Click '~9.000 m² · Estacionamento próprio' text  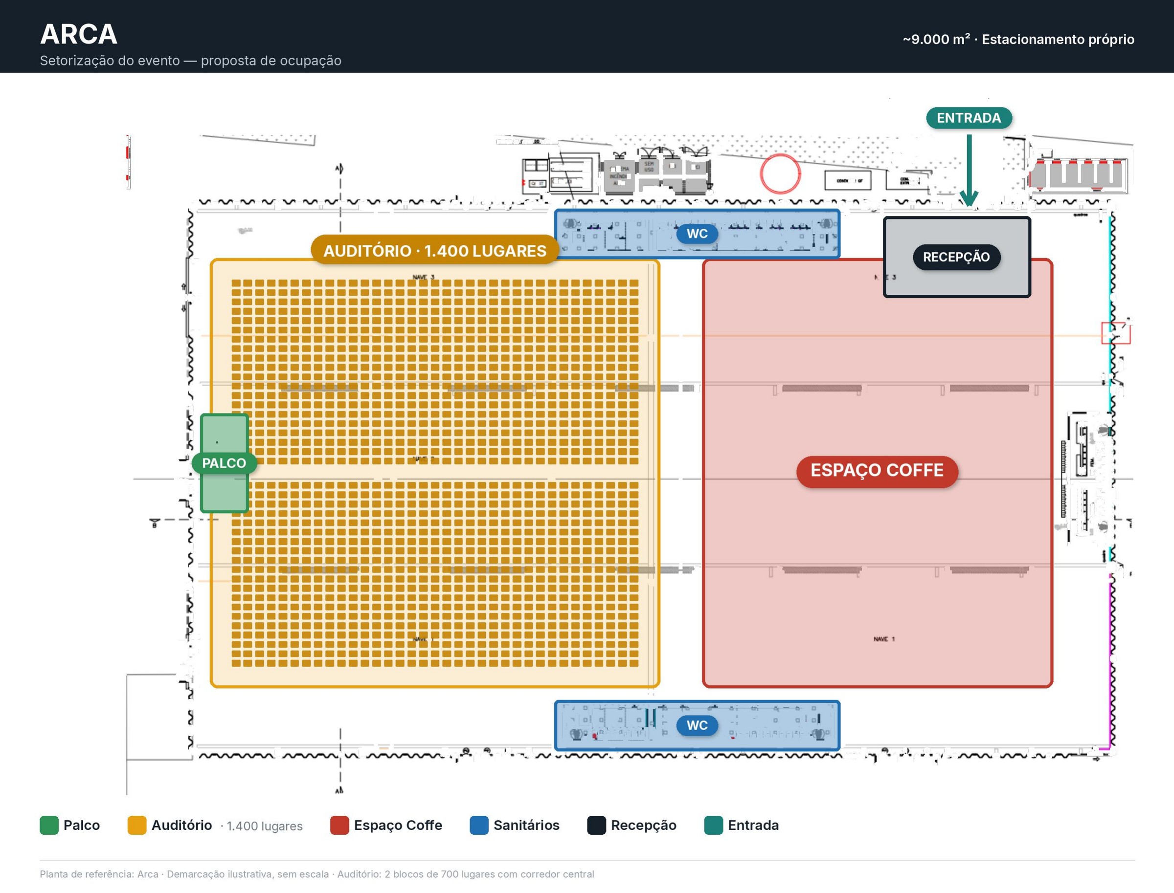(x=1018, y=39)
